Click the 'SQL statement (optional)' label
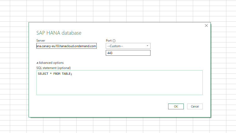Screen dimensions: 236x133 coord(54,68)
